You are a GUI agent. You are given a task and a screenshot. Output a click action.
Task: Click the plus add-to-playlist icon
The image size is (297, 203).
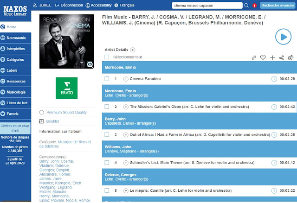(272, 58)
